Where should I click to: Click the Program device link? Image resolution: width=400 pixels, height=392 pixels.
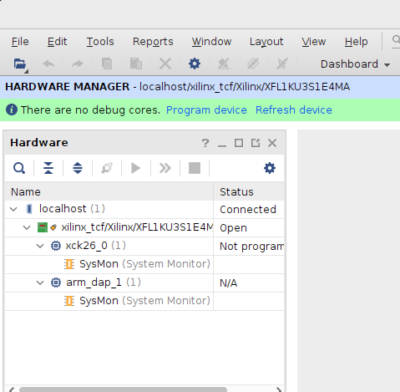[x=206, y=110]
